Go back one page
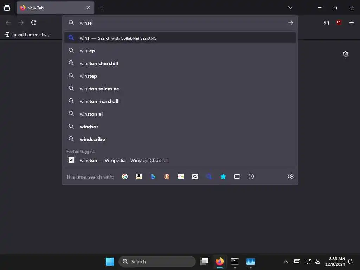 coord(8,22)
